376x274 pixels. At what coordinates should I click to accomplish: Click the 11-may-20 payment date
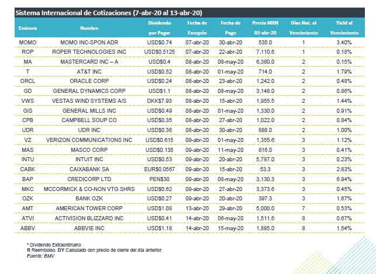click(x=230, y=150)
